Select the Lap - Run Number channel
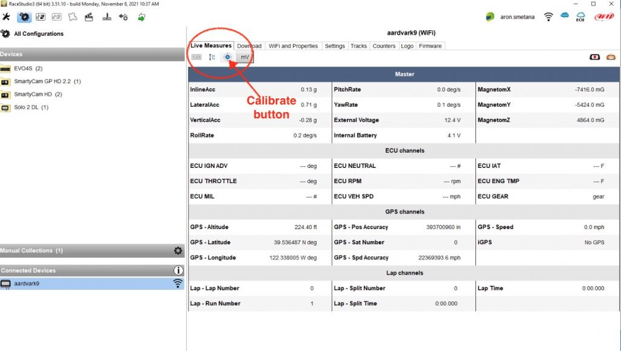621x351 pixels. (x=260, y=304)
